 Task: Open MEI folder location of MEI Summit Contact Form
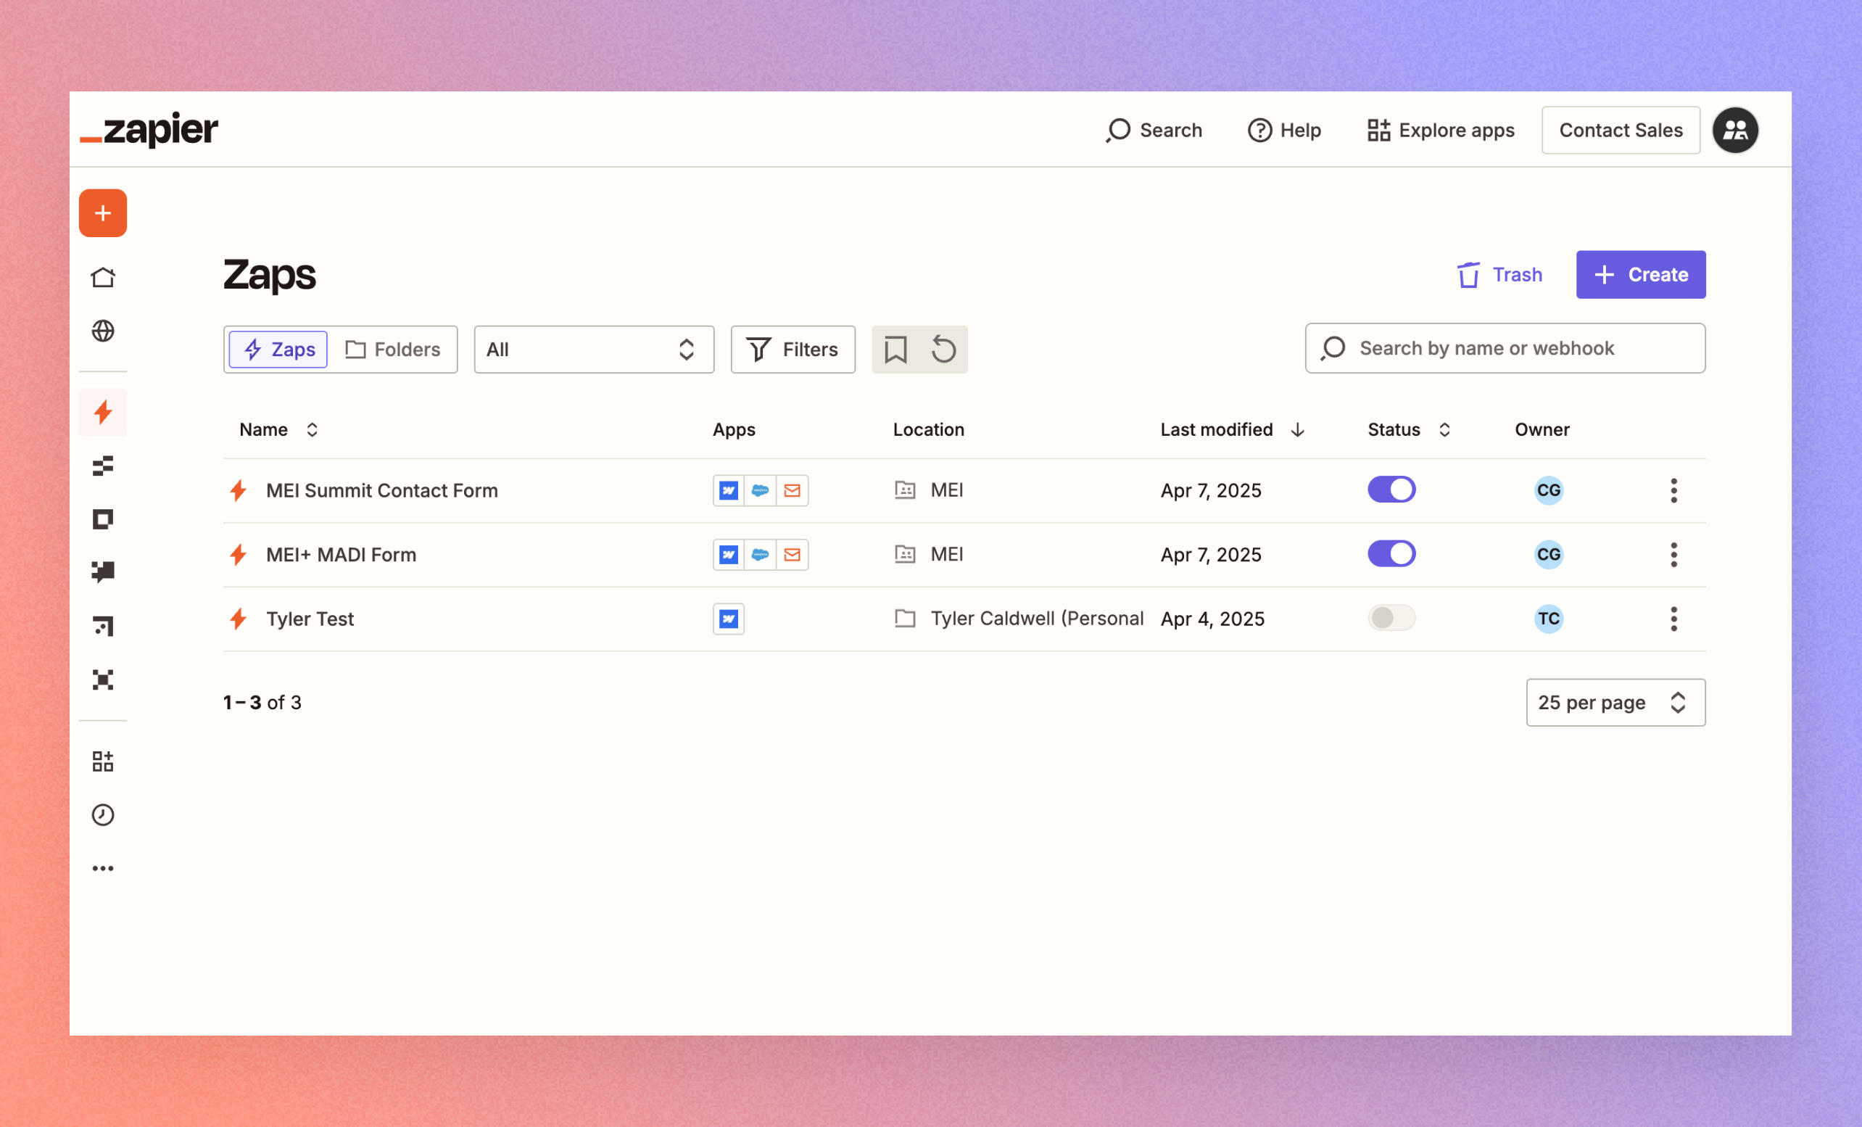[x=929, y=490]
